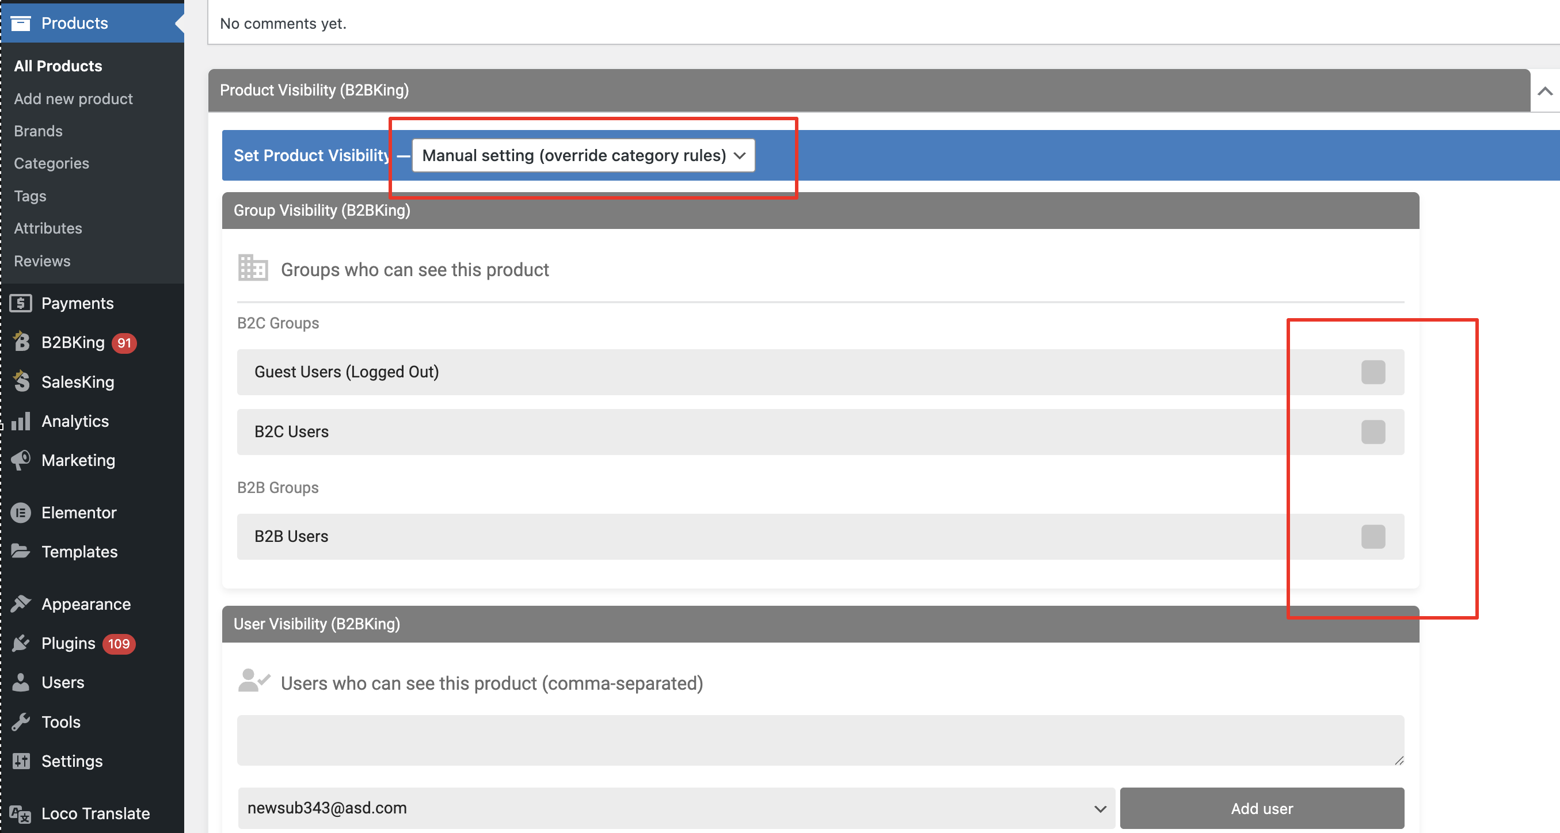Tick the B2B Users checkbox
The width and height of the screenshot is (1560, 833).
[1373, 536]
